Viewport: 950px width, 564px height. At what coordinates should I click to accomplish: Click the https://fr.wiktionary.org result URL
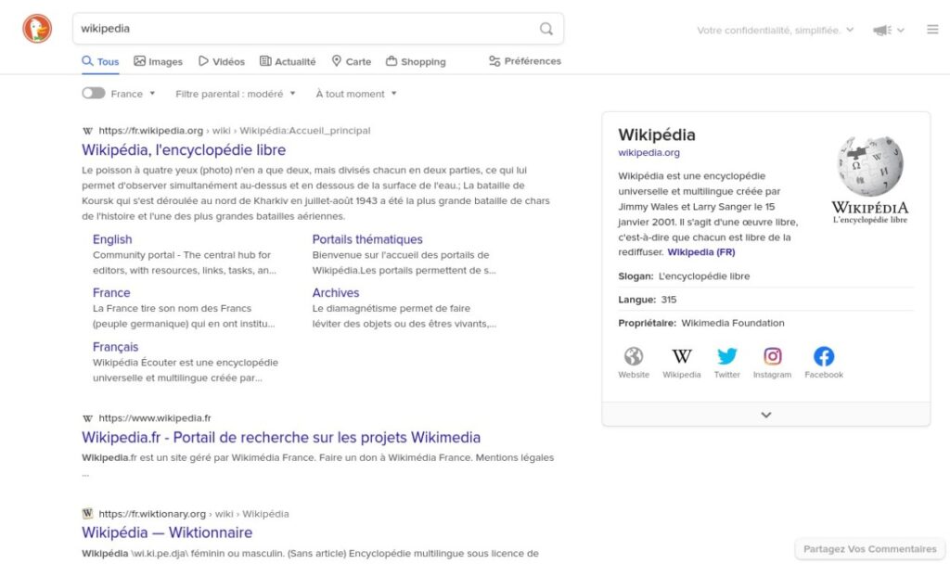coord(152,514)
